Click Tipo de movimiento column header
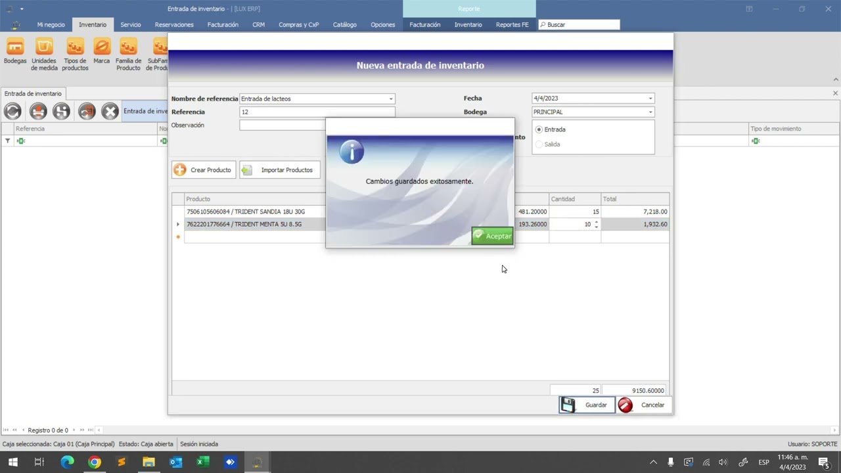 794,129
